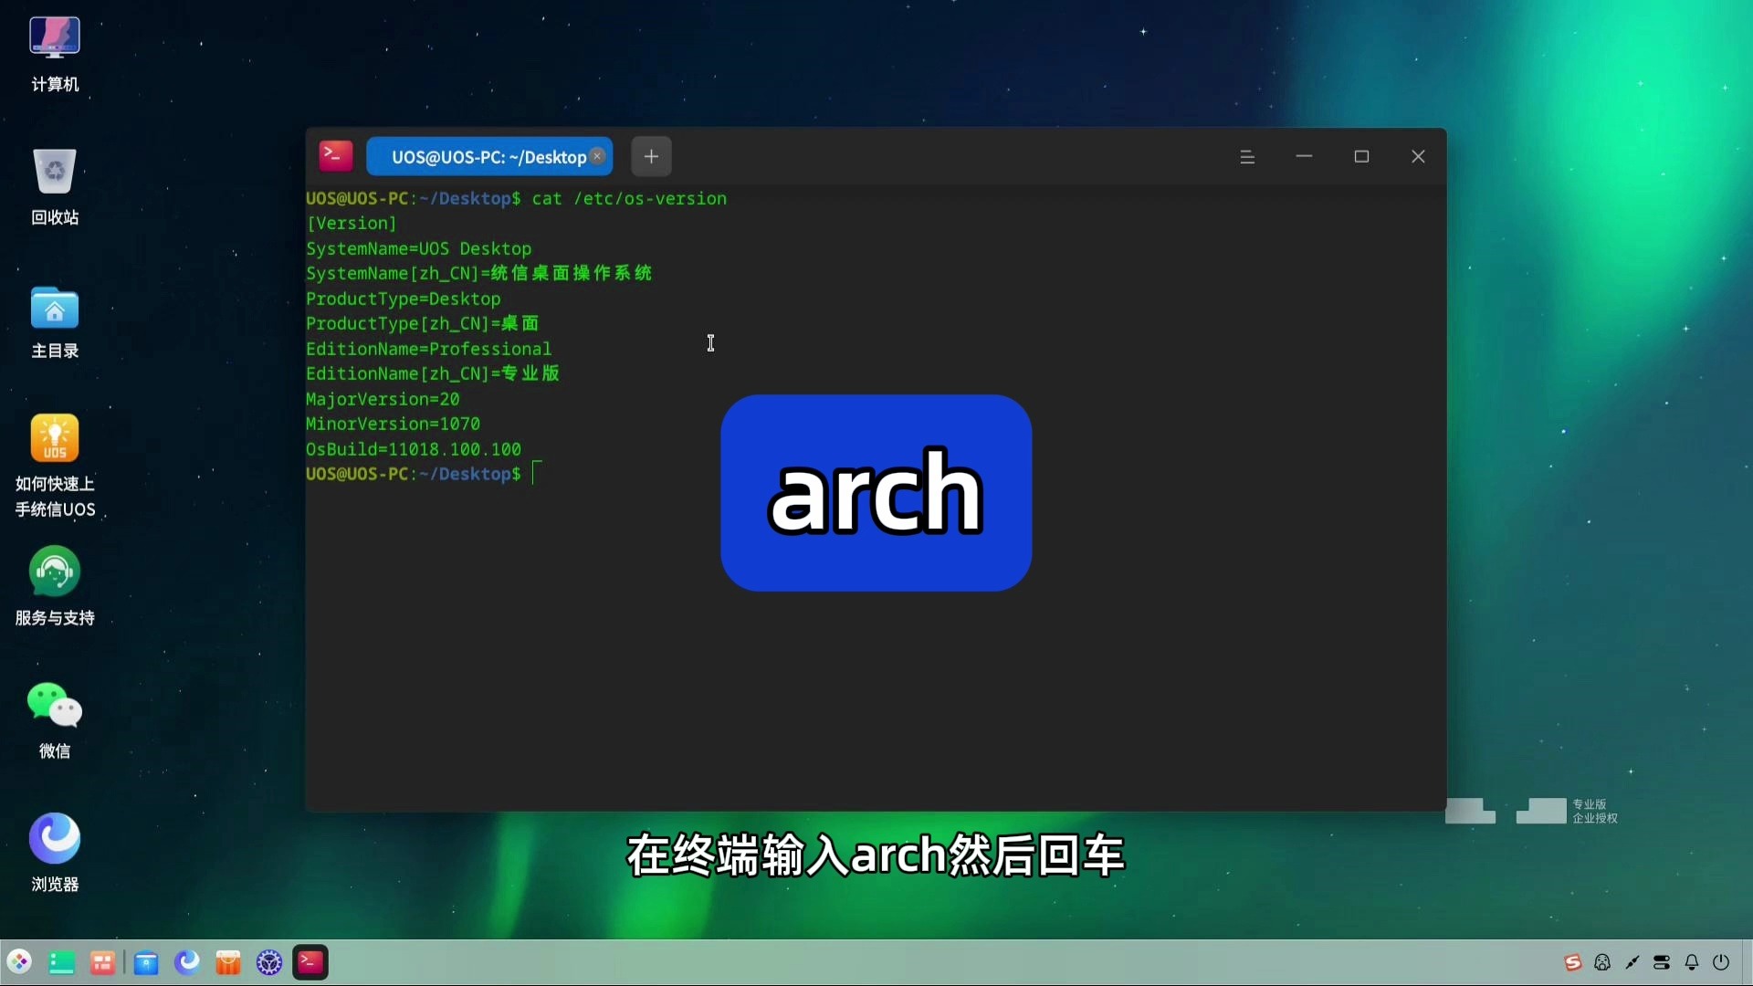This screenshot has height=986, width=1753.
Task: Launch the browser from the dock
Action: click(187, 962)
